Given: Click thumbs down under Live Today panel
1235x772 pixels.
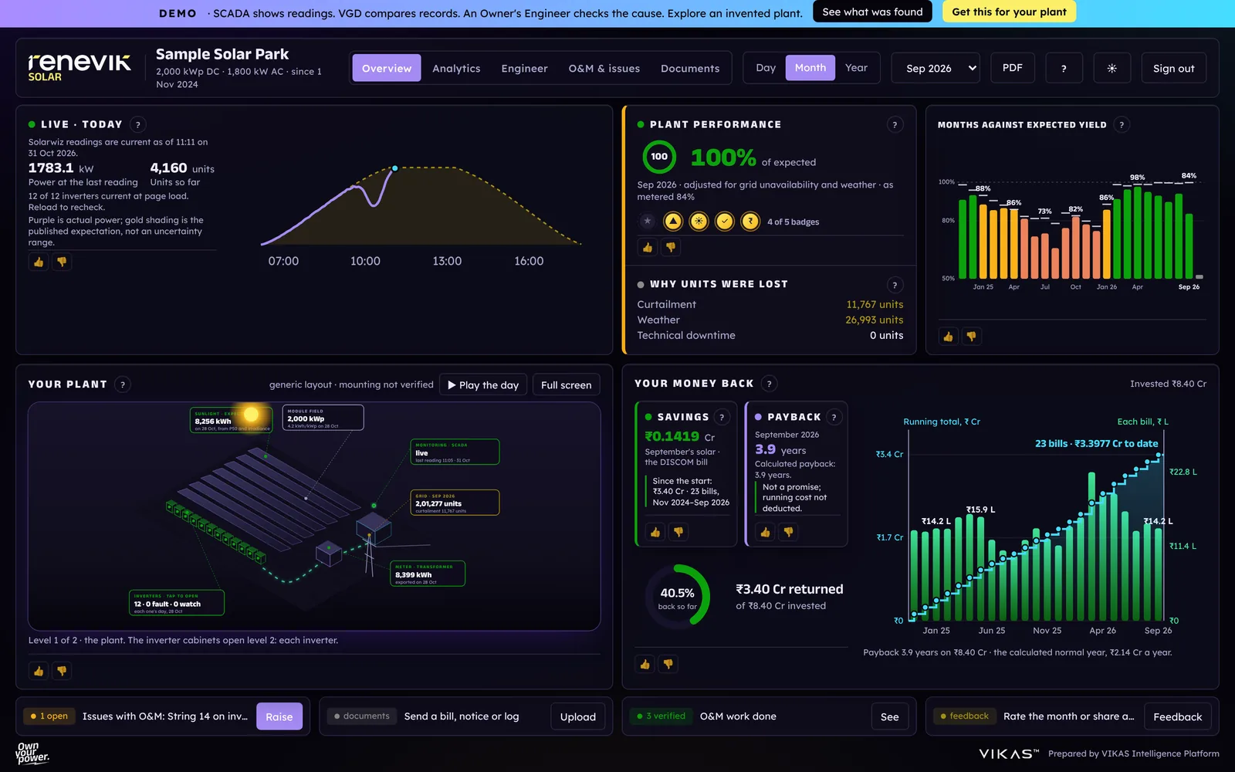Looking at the screenshot, I should click(x=62, y=262).
